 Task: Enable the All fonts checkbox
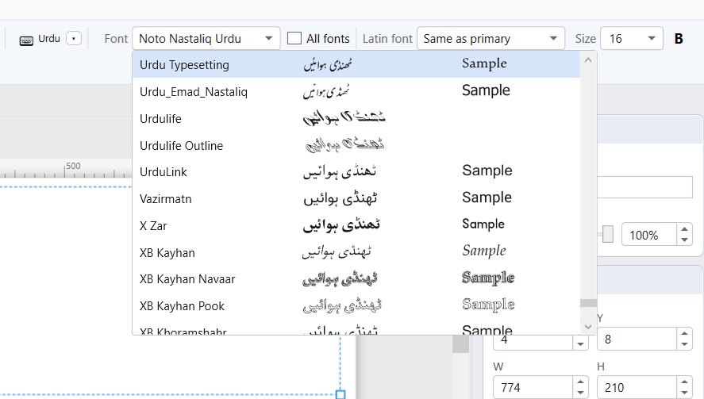click(x=294, y=38)
